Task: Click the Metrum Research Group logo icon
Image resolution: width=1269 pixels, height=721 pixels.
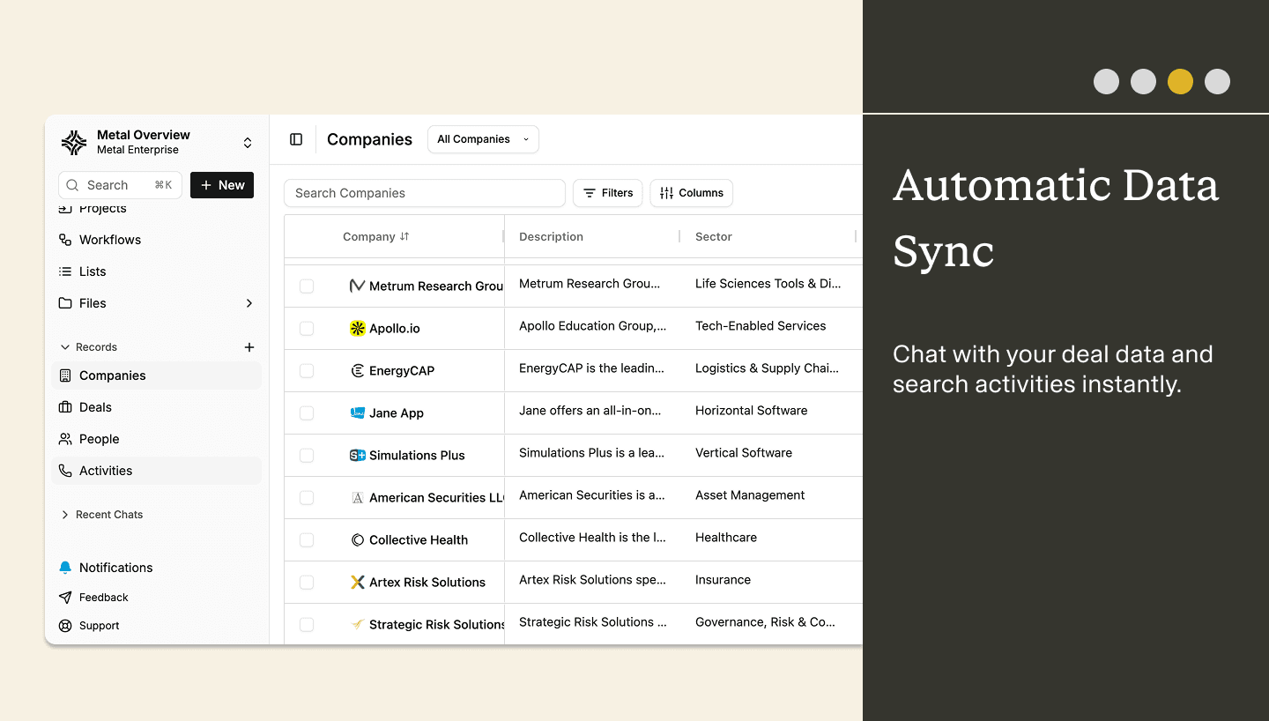Action: coord(357,286)
